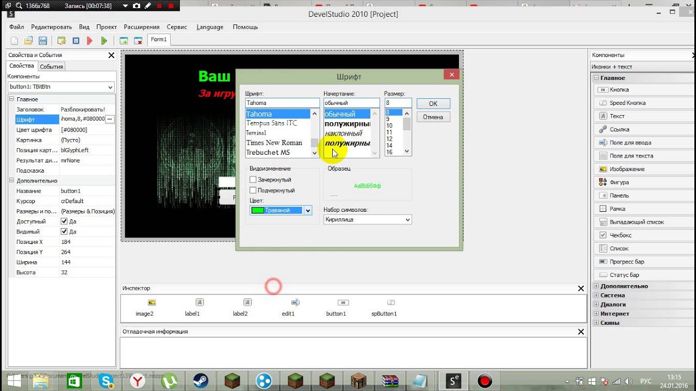
Task: Pick the Изображение component
Action: pos(643,169)
